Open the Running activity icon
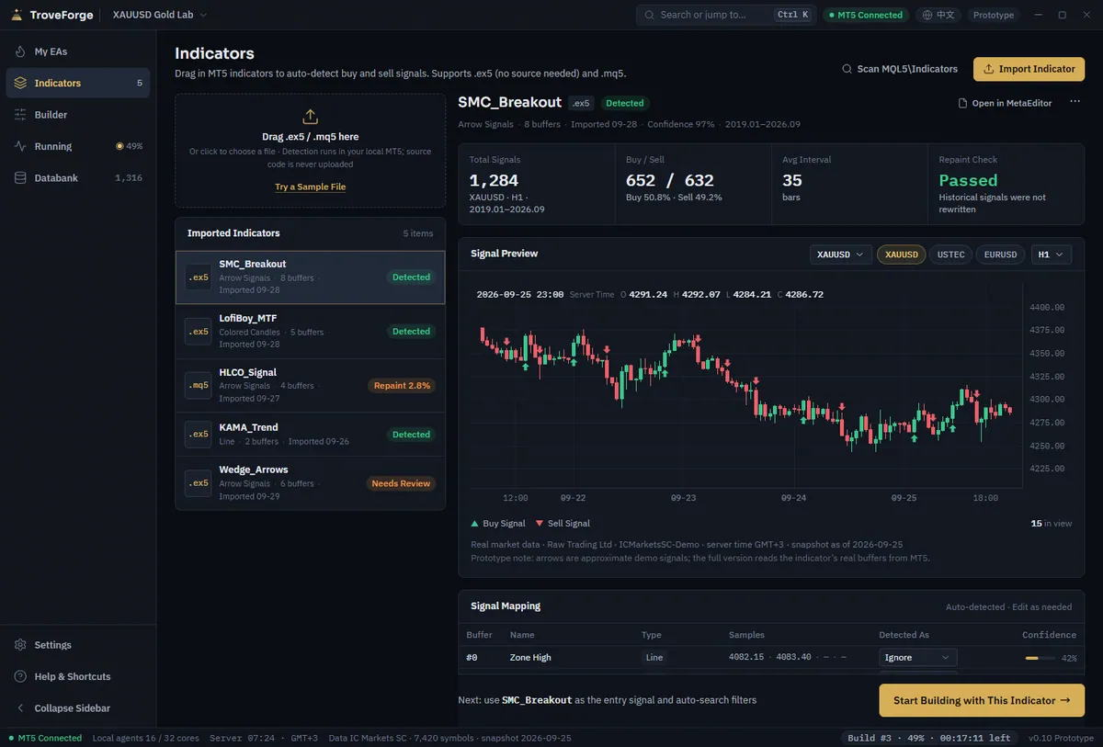Image resolution: width=1103 pixels, height=747 pixels. [20, 146]
